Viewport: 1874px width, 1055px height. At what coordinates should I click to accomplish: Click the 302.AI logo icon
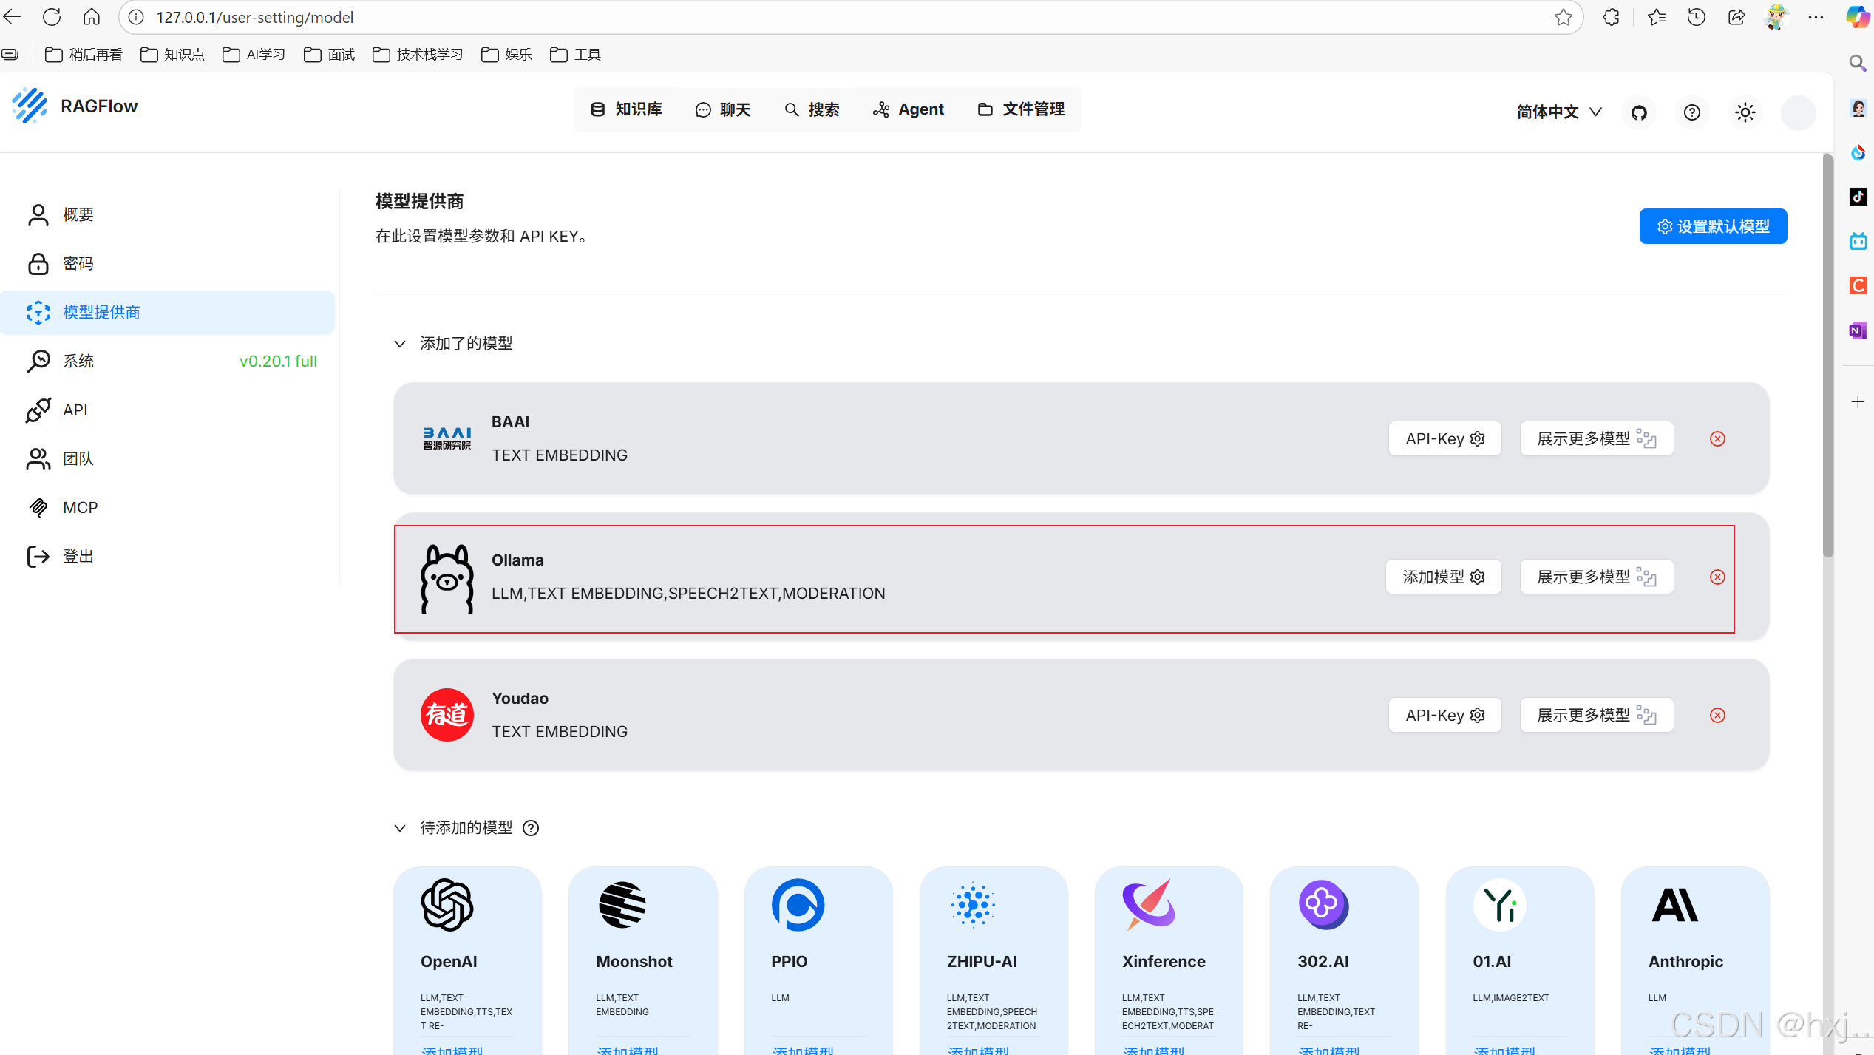coord(1324,904)
